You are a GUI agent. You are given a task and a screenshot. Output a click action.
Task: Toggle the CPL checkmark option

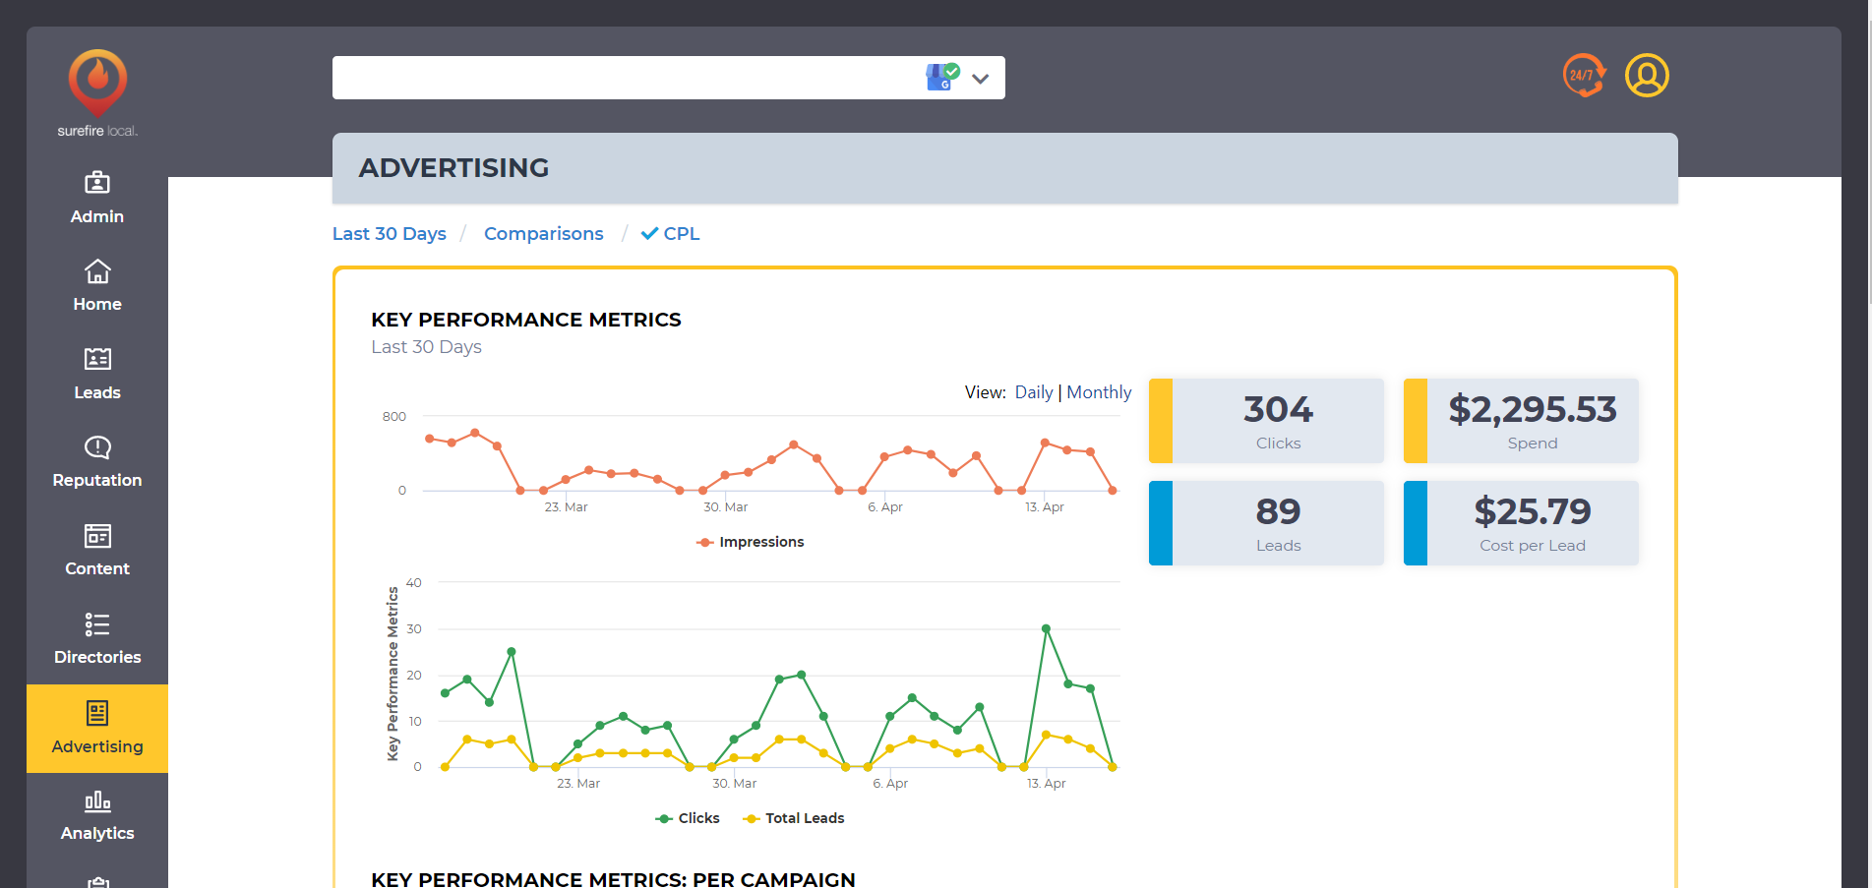(670, 234)
